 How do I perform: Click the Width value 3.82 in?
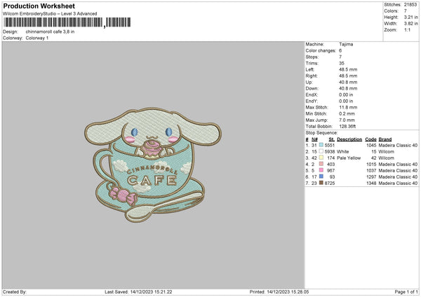click(x=410, y=24)
